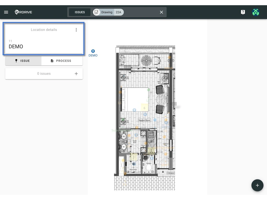Click the drawing thumbnail icon in chip

click(x=96, y=12)
